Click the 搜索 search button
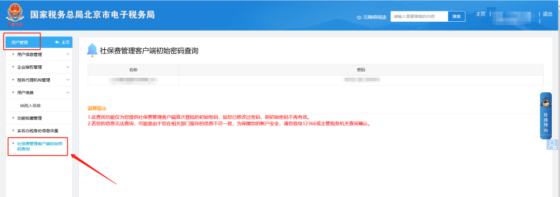 (x=456, y=17)
